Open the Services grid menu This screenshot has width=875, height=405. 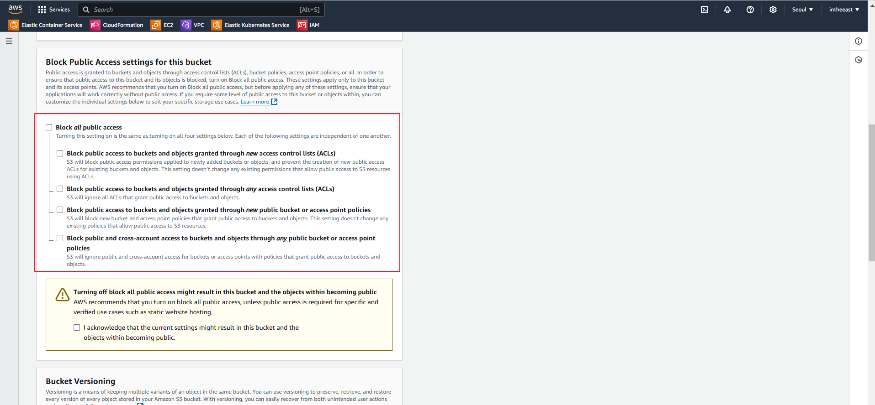click(42, 10)
